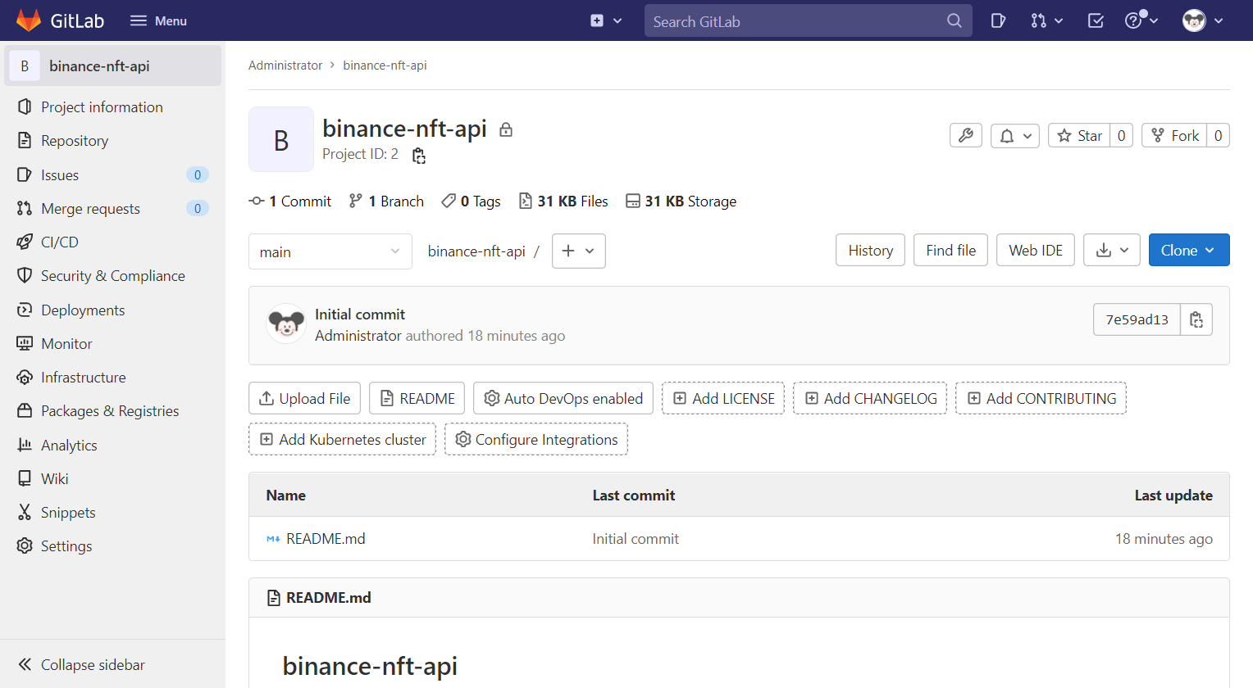Focus the Search GitLab field

808,21
